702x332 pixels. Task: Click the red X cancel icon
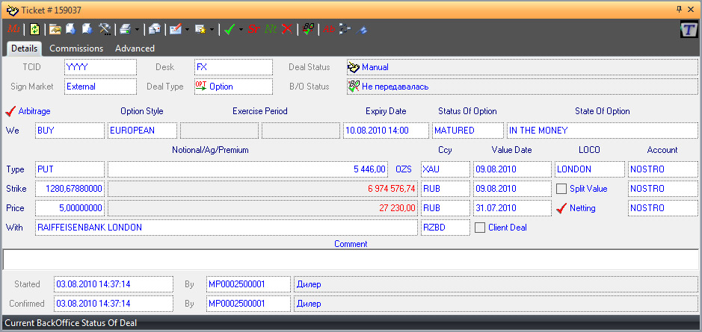coord(287,30)
